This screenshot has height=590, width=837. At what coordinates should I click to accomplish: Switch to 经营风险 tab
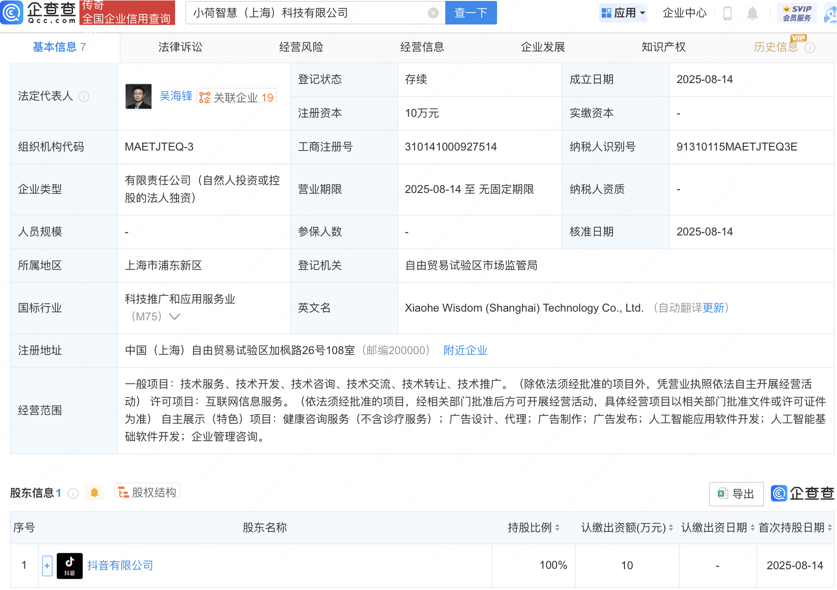(x=301, y=47)
